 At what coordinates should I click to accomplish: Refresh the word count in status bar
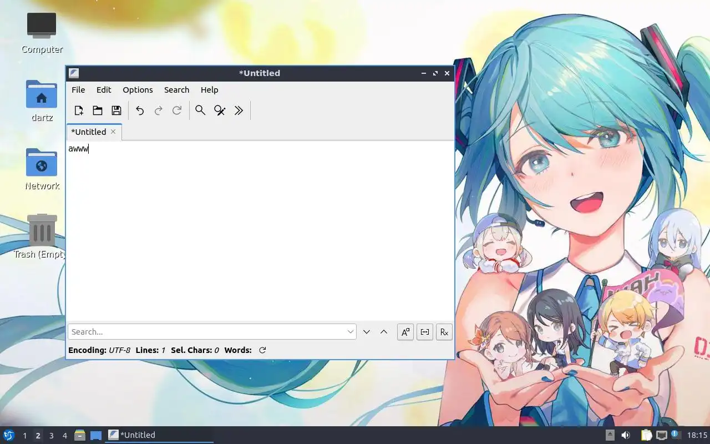262,350
